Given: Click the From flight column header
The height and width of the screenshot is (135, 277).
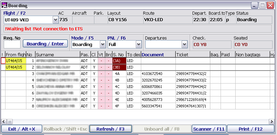Looking at the screenshot, I should point(16,55).
